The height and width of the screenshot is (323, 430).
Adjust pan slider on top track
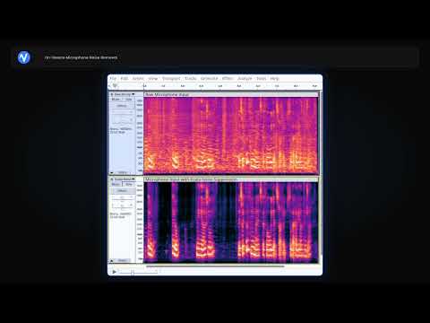click(x=123, y=120)
